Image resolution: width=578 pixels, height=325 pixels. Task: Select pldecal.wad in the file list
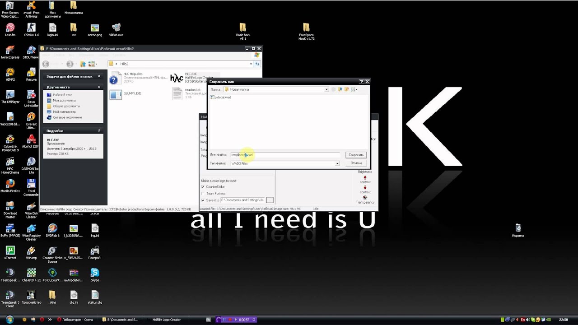tap(220, 97)
